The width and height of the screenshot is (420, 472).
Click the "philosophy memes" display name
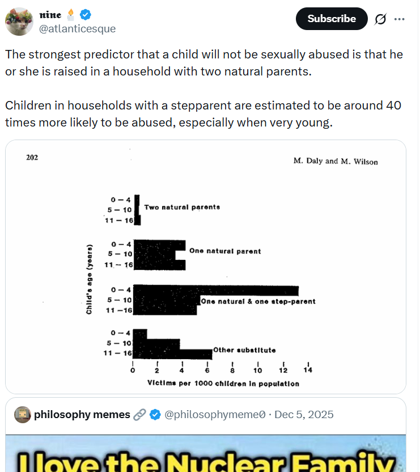pyautogui.click(x=82, y=415)
